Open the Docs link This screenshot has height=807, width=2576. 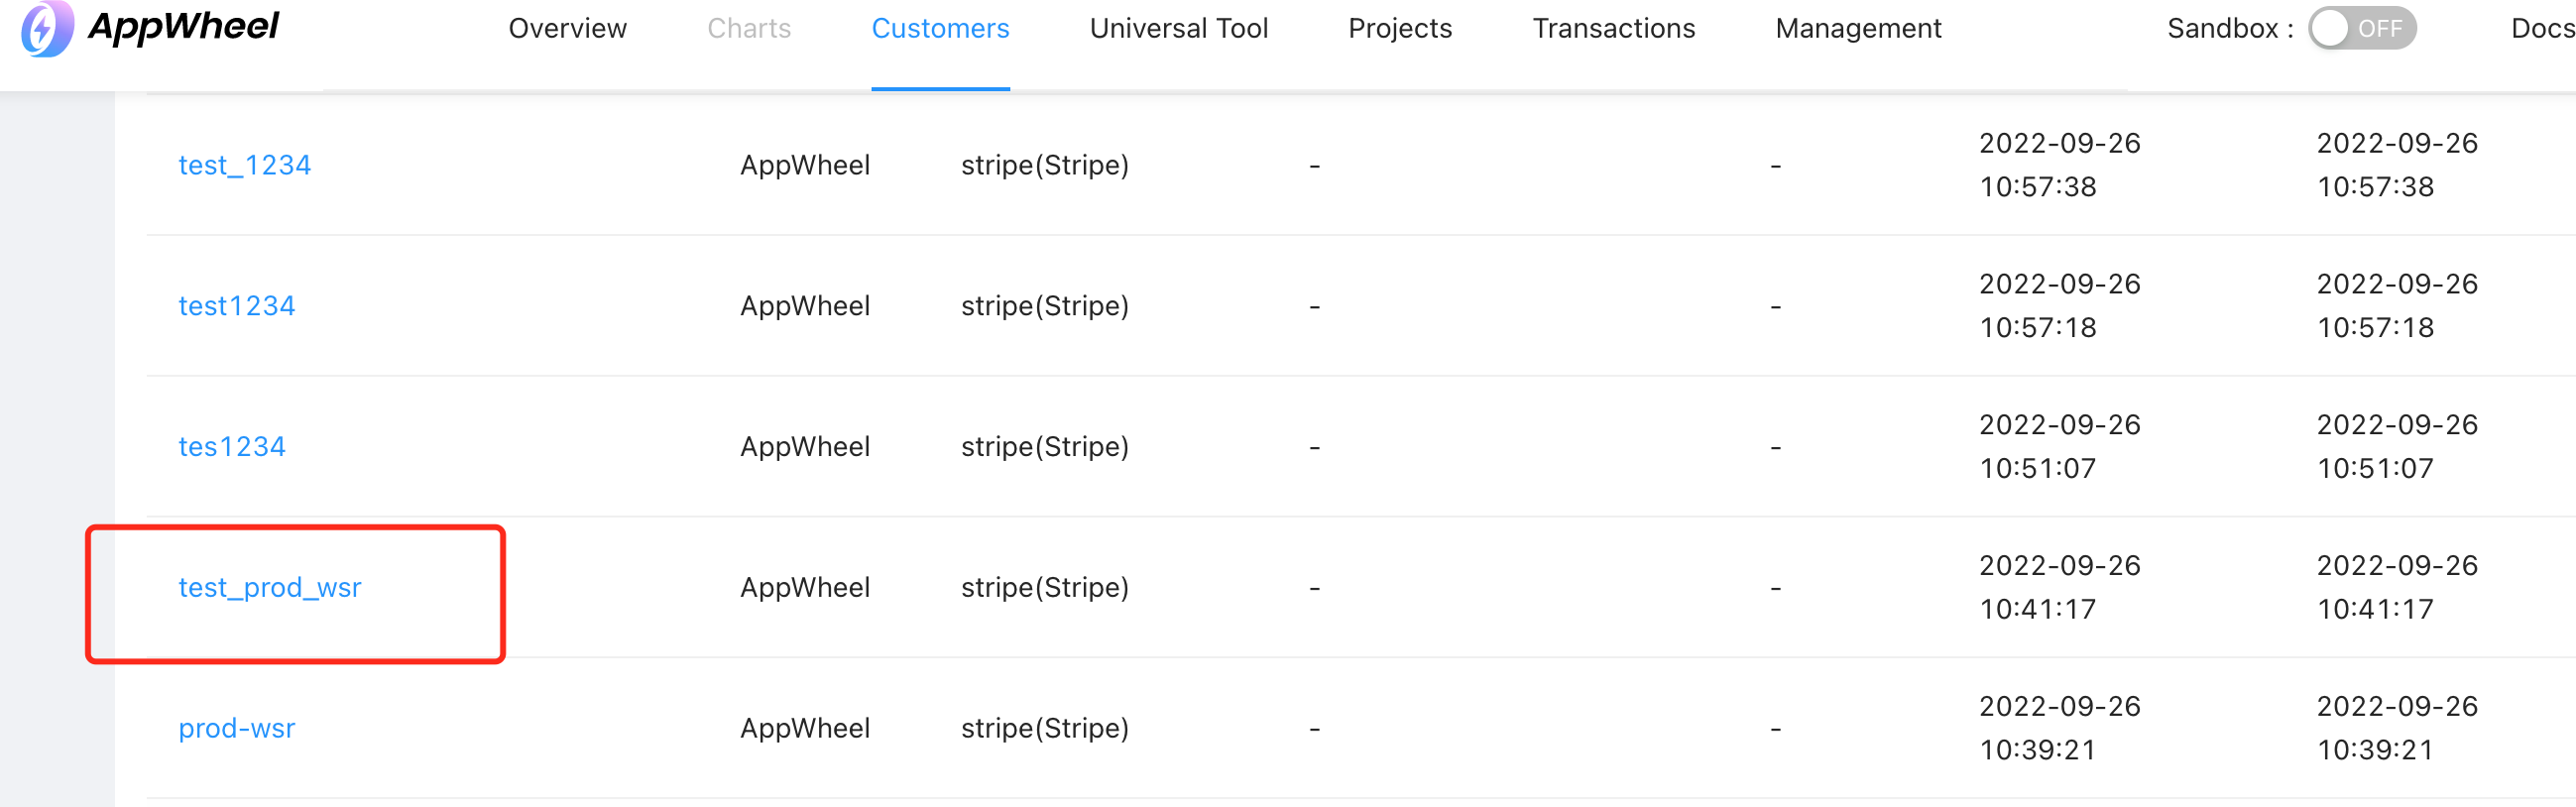click(2542, 28)
